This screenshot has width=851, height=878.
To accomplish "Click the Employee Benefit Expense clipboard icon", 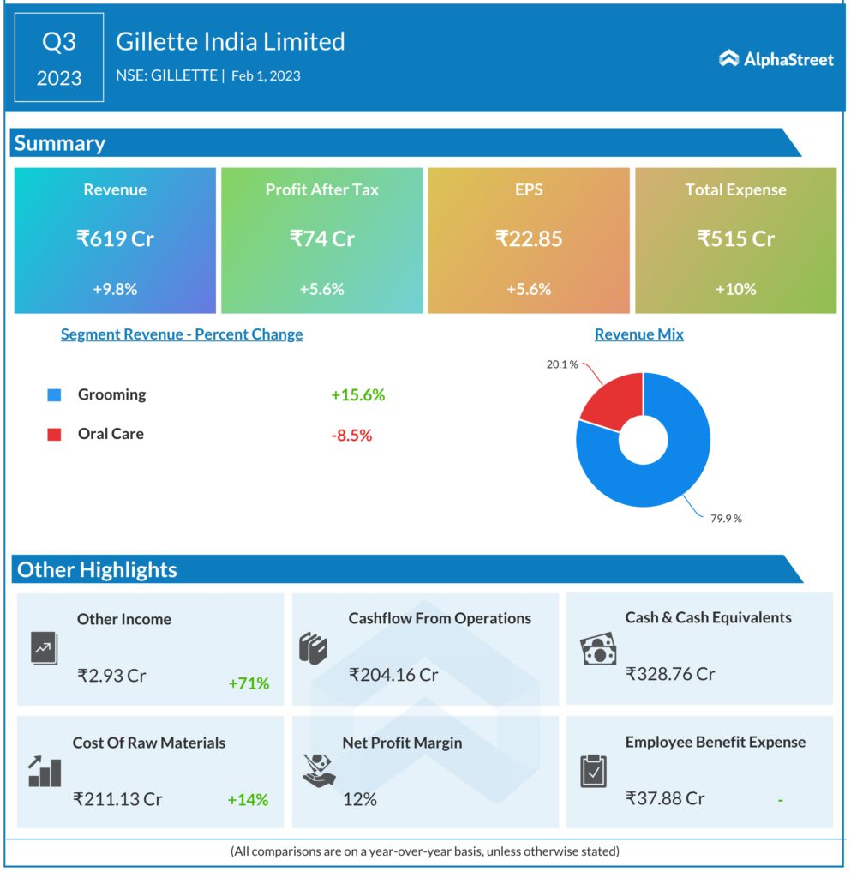I will pos(593,771).
